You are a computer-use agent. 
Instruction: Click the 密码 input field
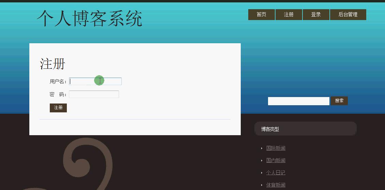tap(94, 94)
